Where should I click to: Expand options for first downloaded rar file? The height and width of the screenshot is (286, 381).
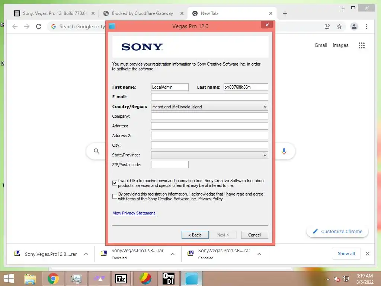(x=86, y=254)
